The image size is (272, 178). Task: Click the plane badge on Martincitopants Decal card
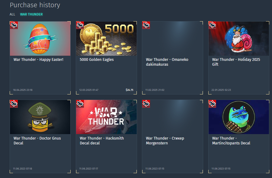click(x=212, y=104)
